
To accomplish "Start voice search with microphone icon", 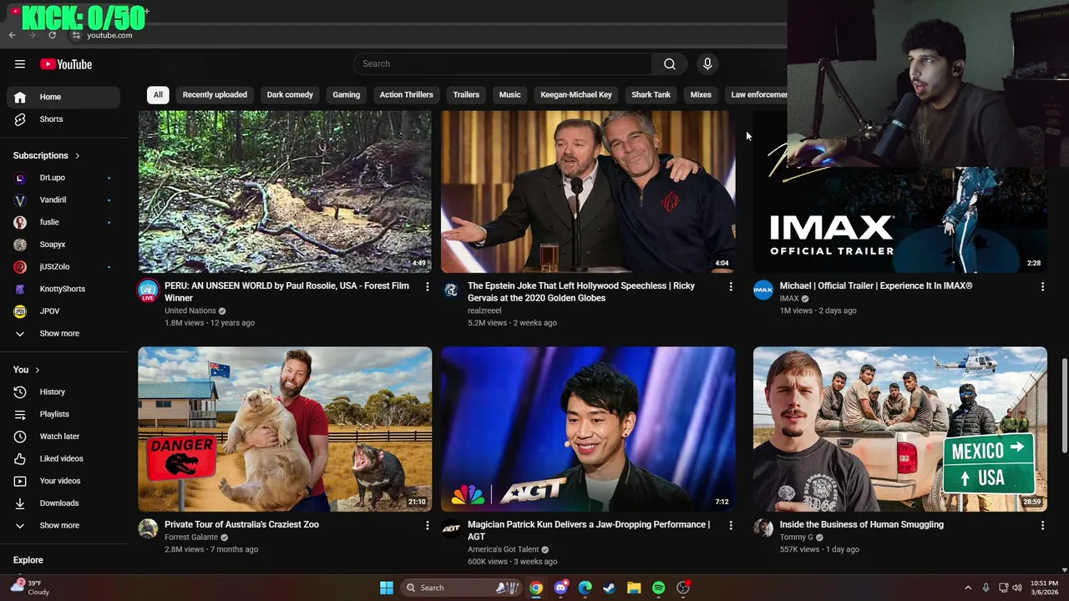I will (x=707, y=64).
